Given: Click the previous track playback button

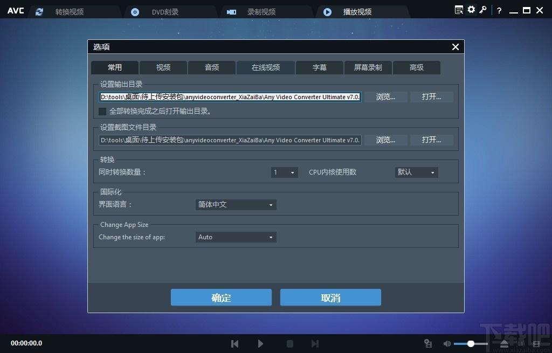Looking at the screenshot, I should point(235,343).
